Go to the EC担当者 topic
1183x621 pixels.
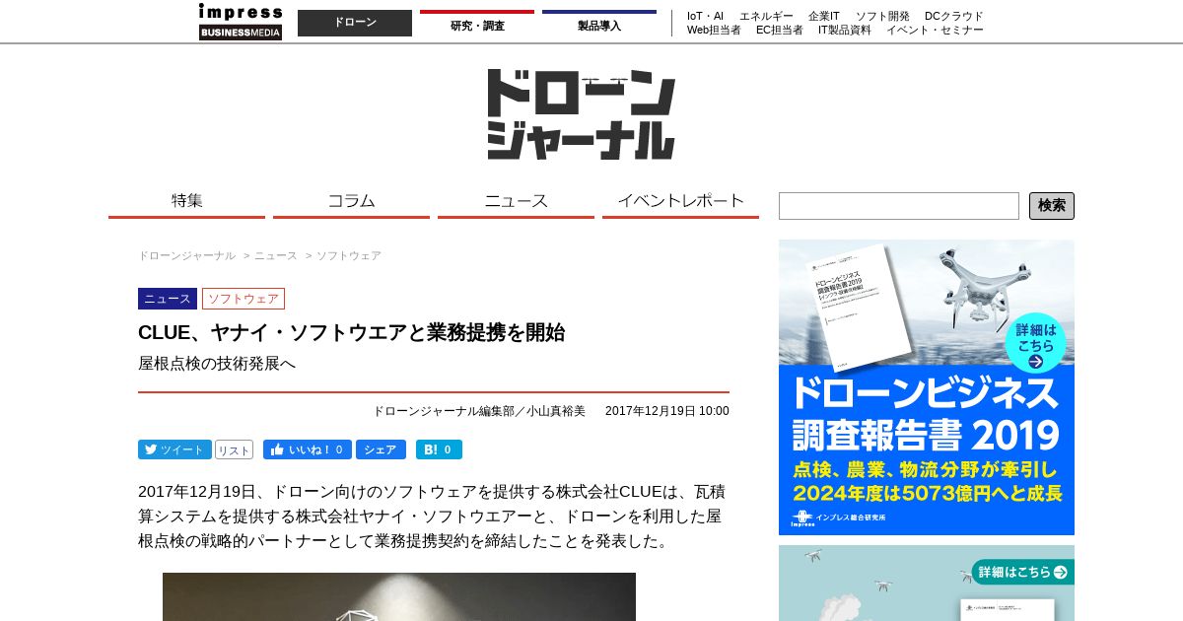pos(779,30)
